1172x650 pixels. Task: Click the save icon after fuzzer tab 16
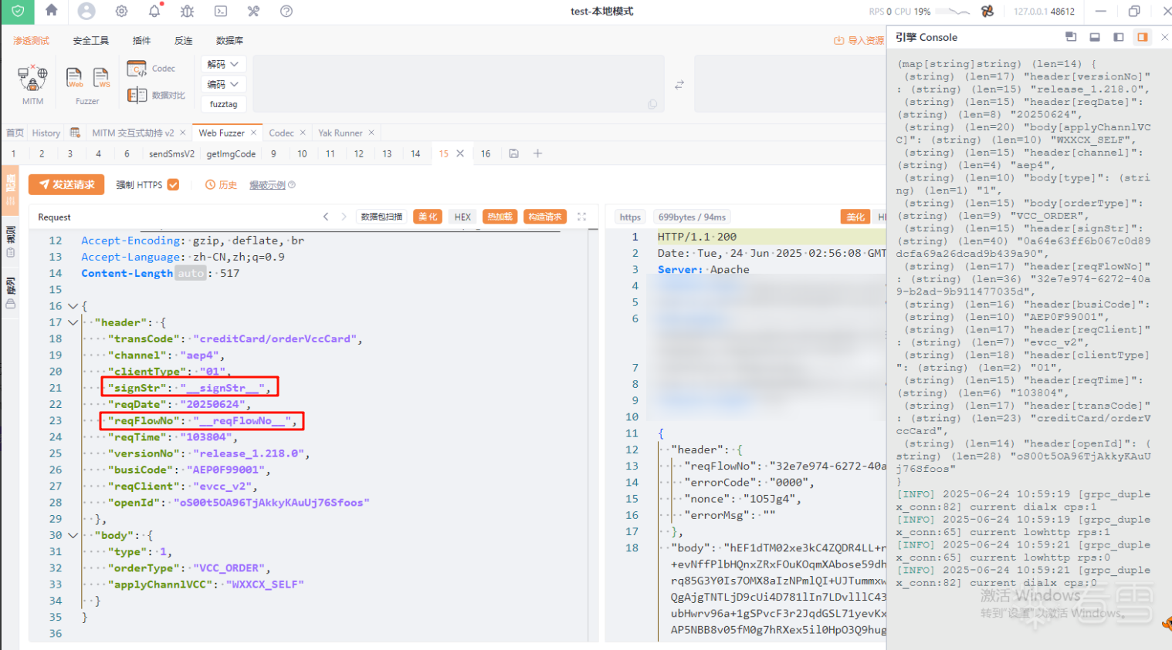(x=513, y=153)
